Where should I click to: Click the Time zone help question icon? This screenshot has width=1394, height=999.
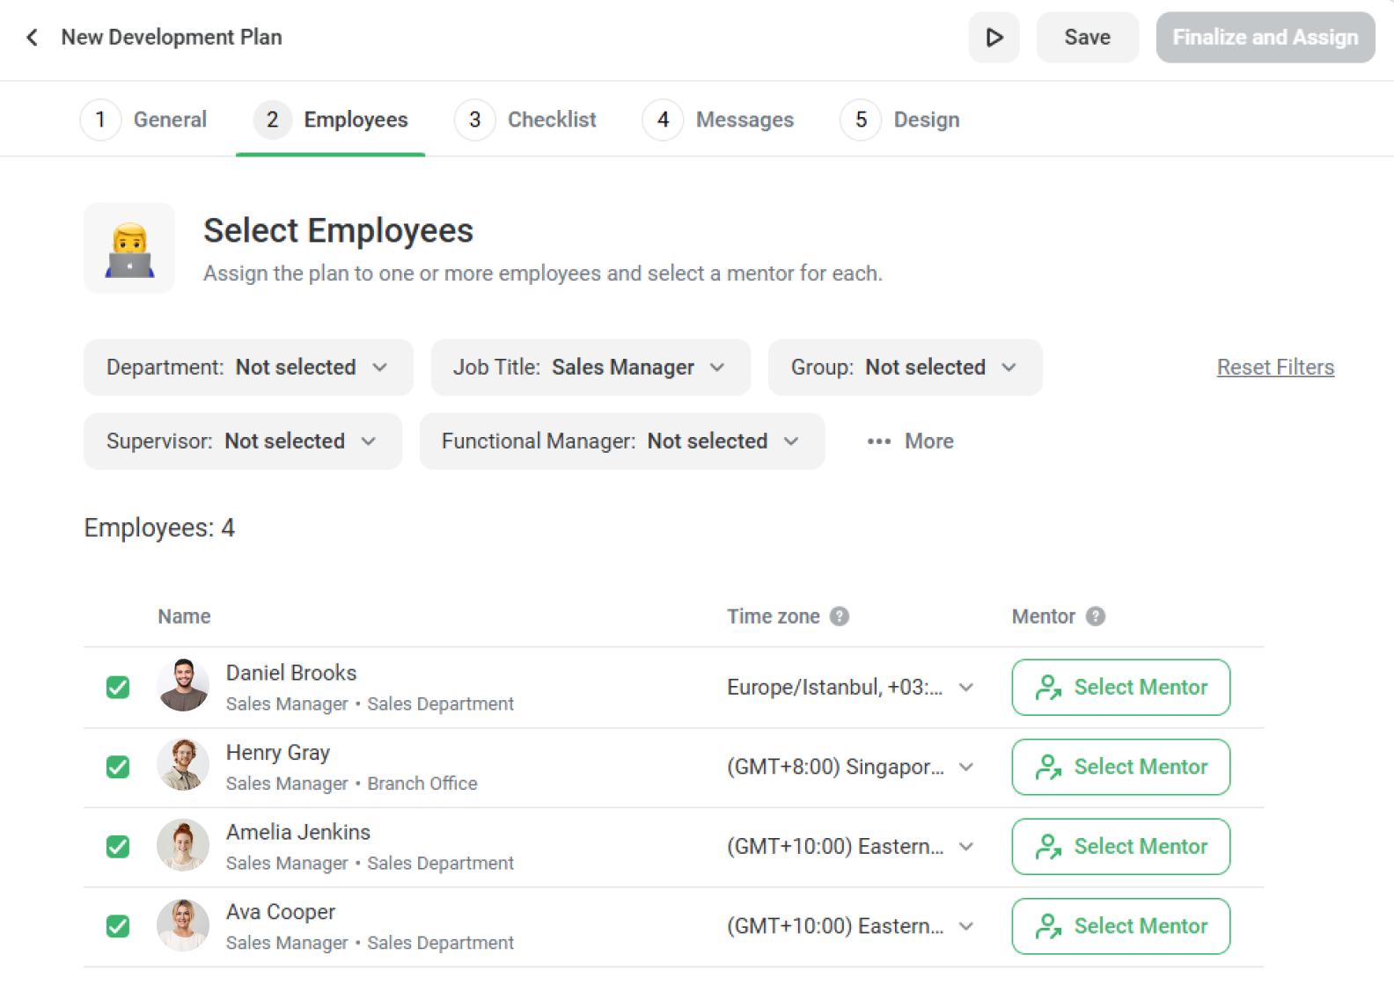pos(840,616)
